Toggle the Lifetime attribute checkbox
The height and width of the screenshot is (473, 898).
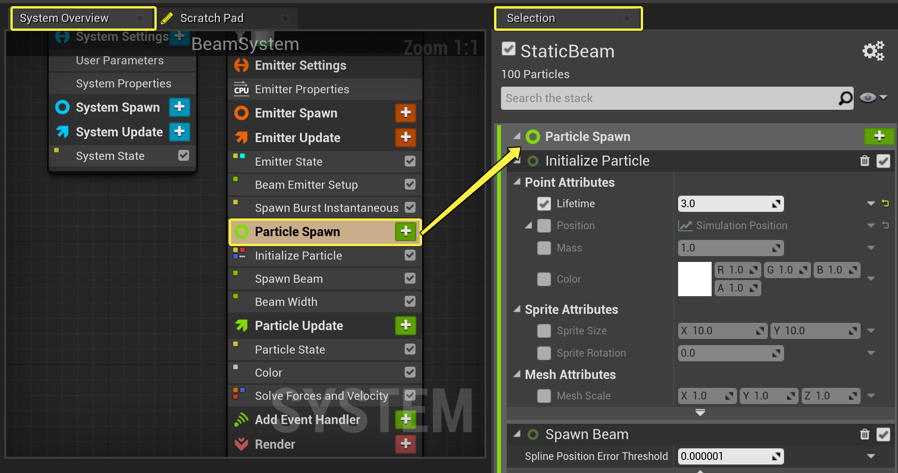point(544,203)
